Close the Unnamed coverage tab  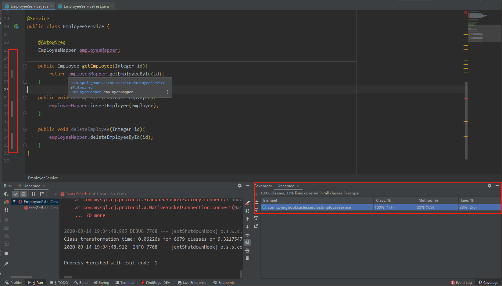point(298,186)
